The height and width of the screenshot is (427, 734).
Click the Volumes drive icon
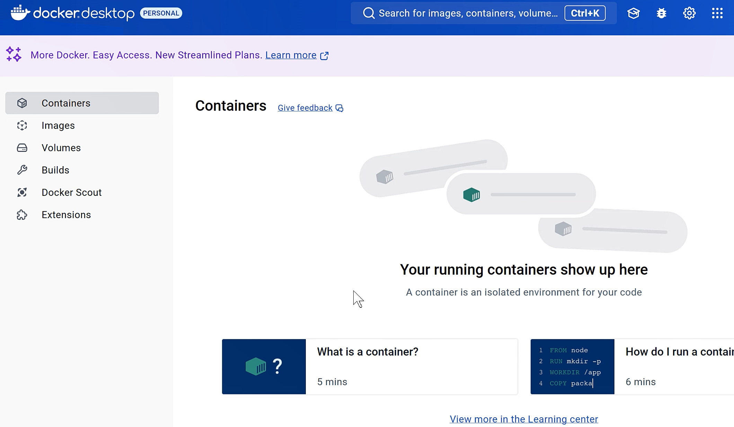[22, 148]
